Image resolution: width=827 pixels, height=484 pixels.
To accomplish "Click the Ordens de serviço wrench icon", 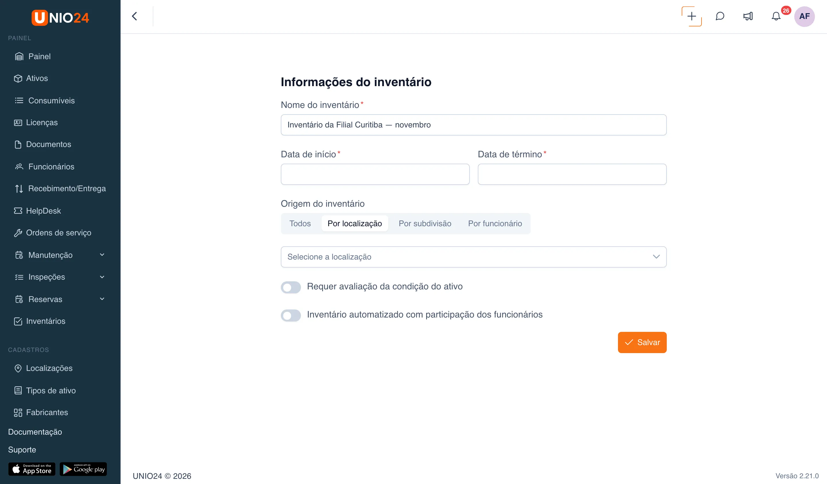I will [x=18, y=233].
